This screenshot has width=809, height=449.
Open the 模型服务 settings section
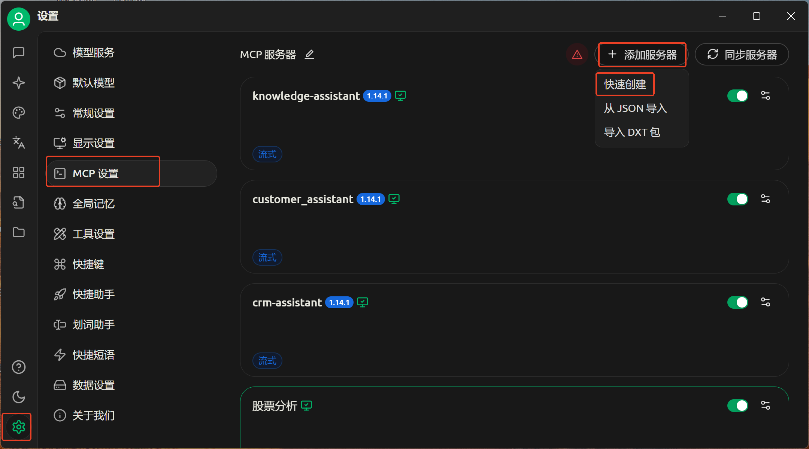tap(93, 53)
